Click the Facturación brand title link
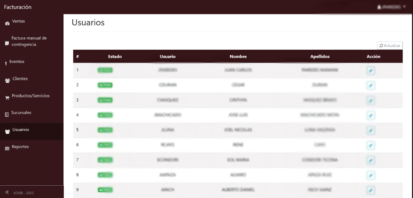This screenshot has width=413, height=198. tap(18, 7)
